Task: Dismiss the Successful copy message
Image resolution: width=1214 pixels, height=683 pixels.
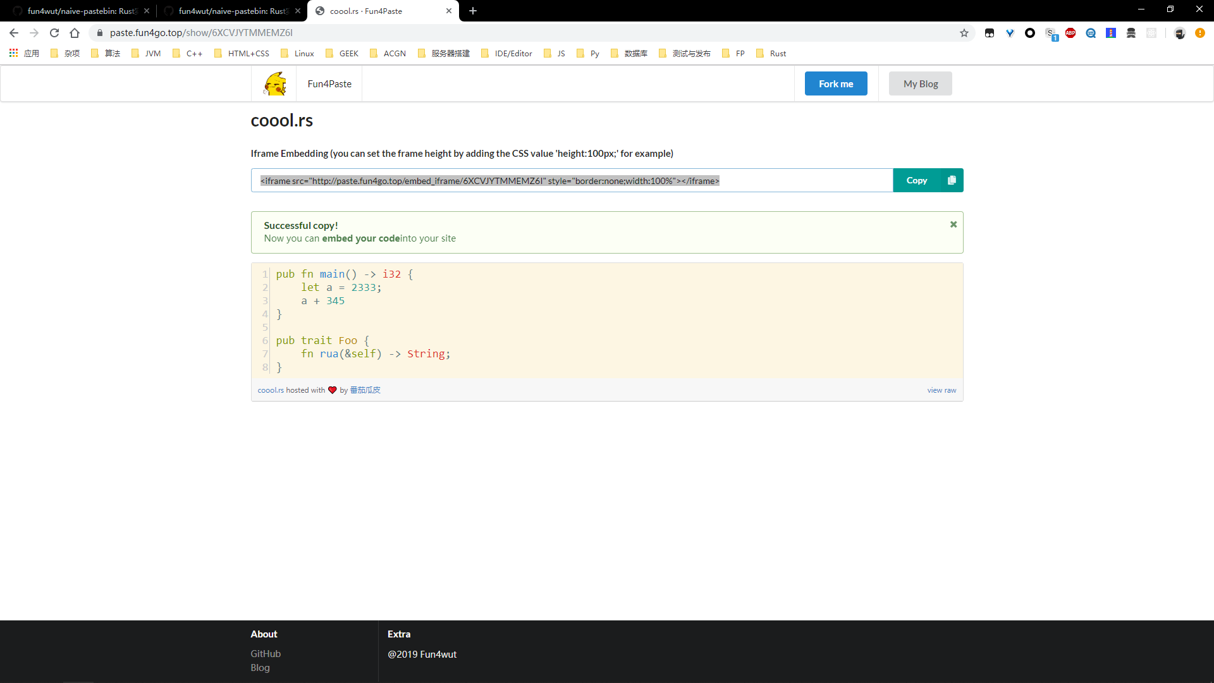Action: pyautogui.click(x=953, y=225)
